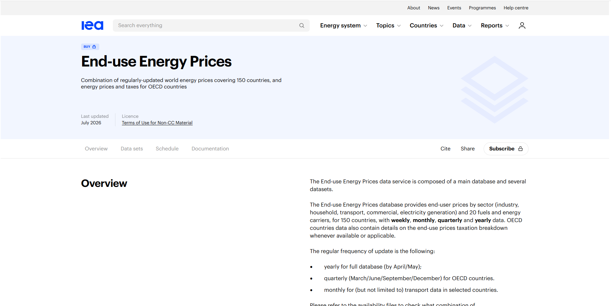Go to News in top bar
This screenshot has height=306, width=611.
pos(434,8)
